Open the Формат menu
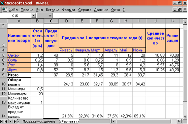This screenshot has height=124, width=188. pyautogui.click(x=69, y=10)
